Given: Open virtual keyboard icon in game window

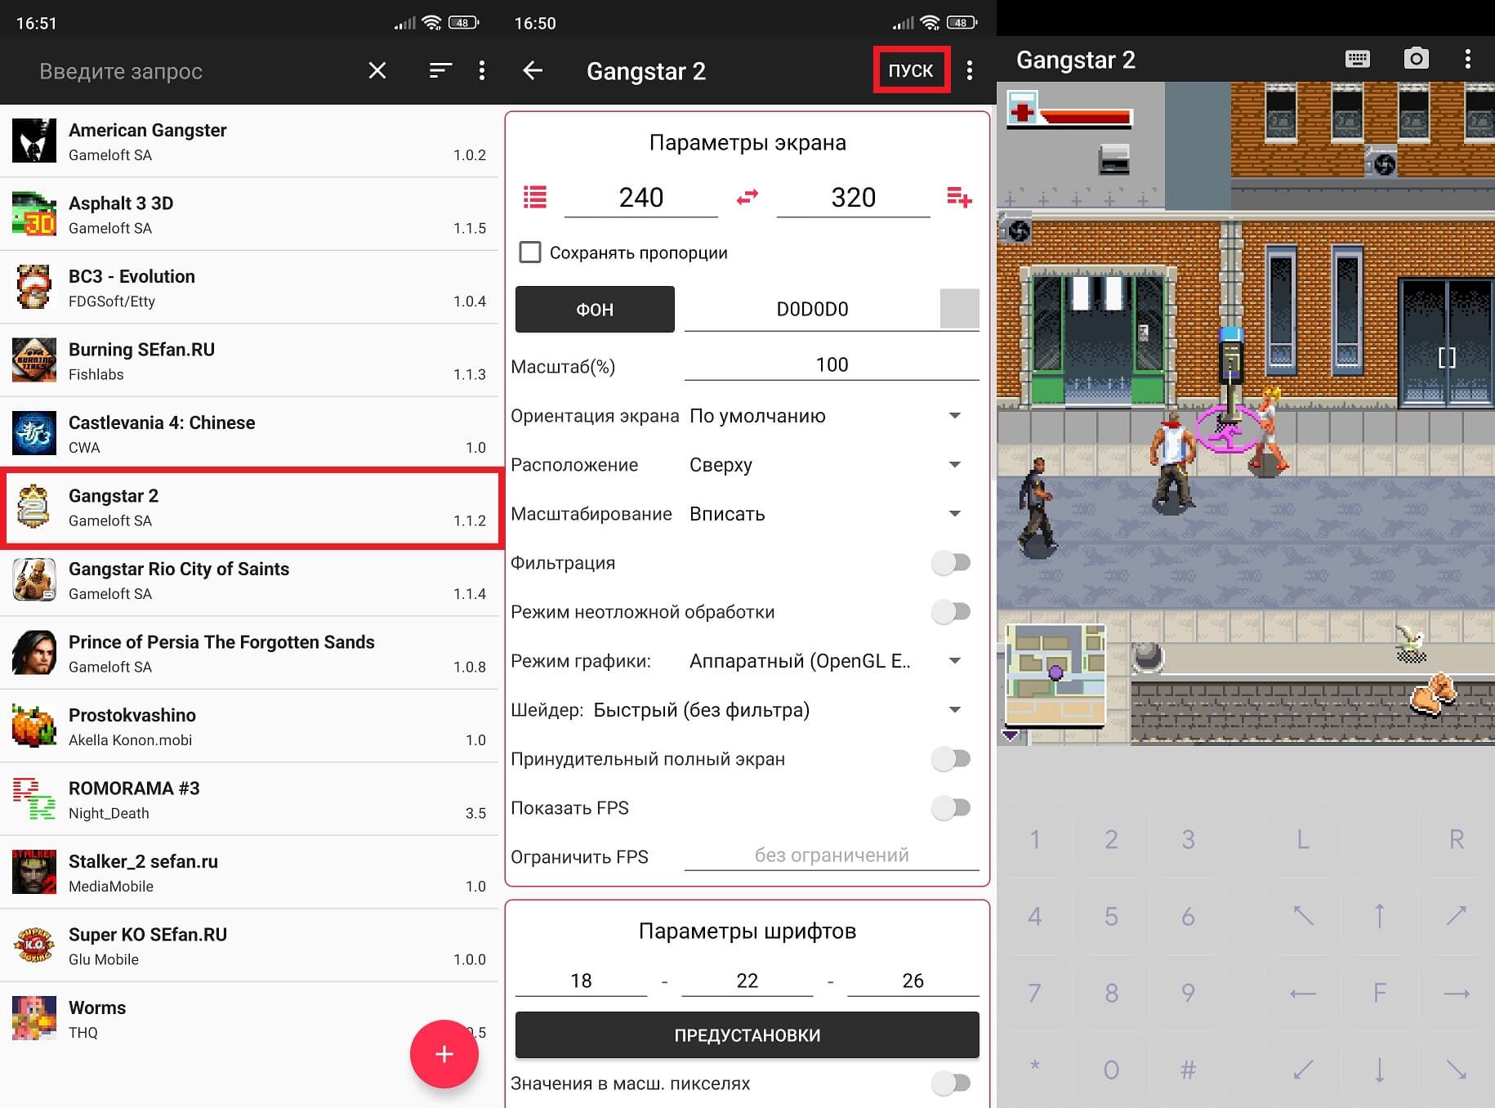Looking at the screenshot, I should click(x=1358, y=59).
